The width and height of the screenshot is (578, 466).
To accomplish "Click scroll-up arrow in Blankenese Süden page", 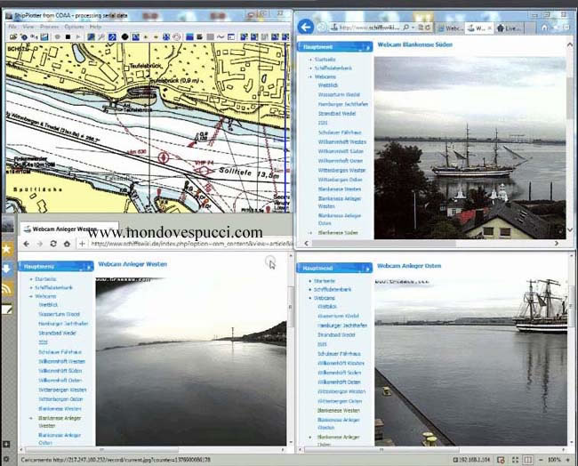I will (569, 44).
